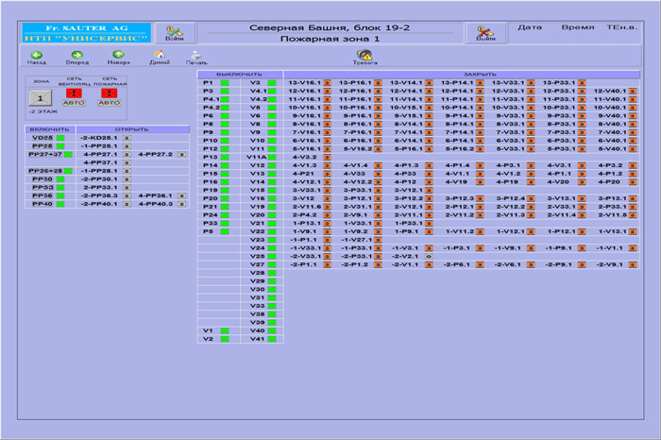Click the 13-P33.1 cell
The width and height of the screenshot is (661, 440).
click(x=559, y=83)
